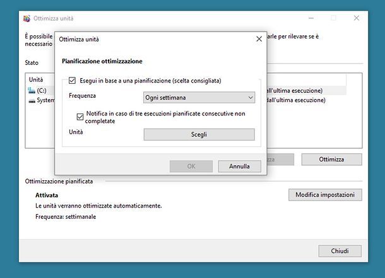Click the Ottimizza button in main window
The height and width of the screenshot is (278, 385).
[x=331, y=159]
